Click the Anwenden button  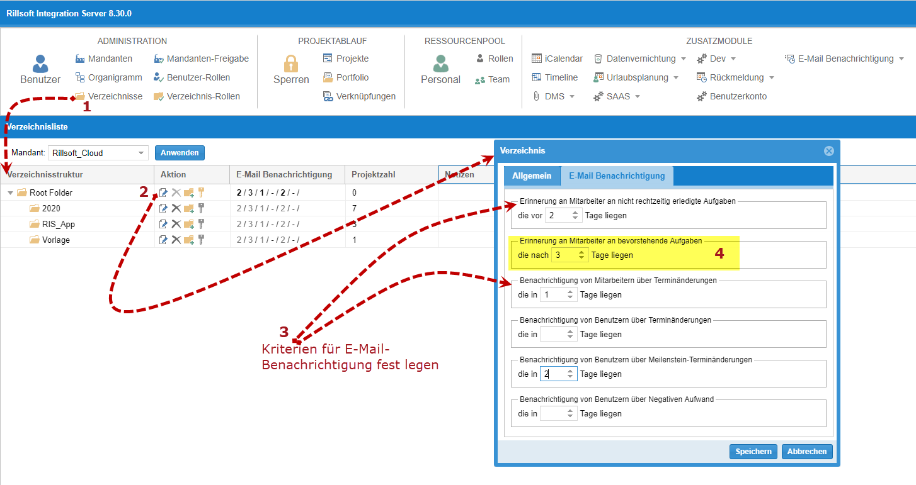pos(180,153)
